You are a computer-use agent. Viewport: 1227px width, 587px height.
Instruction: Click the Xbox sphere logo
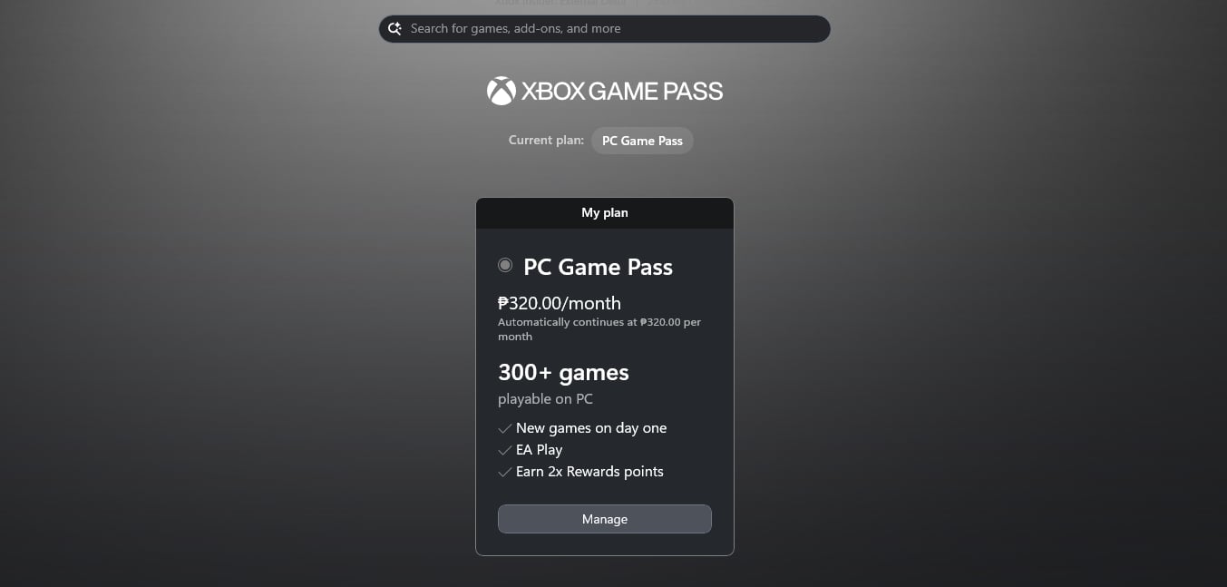(x=501, y=91)
